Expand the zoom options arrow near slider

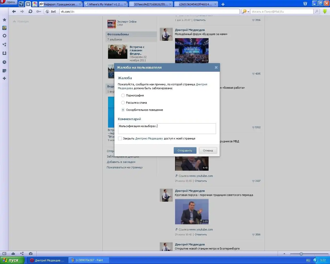284,254
